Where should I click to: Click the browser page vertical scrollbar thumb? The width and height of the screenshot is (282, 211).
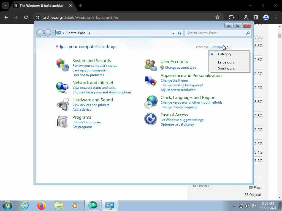tap(280, 36)
